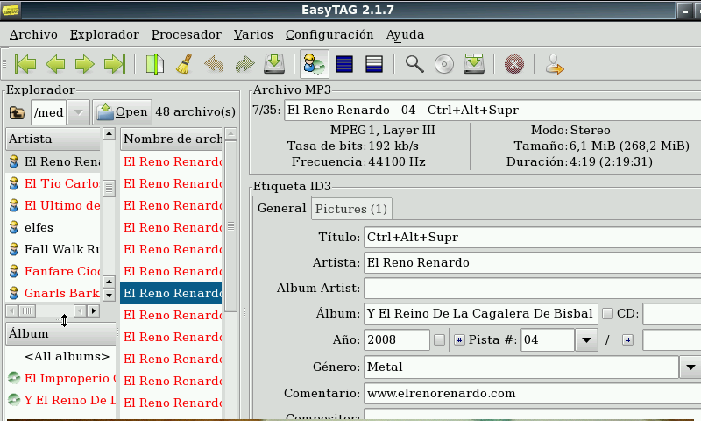Go to the first file

[25, 64]
